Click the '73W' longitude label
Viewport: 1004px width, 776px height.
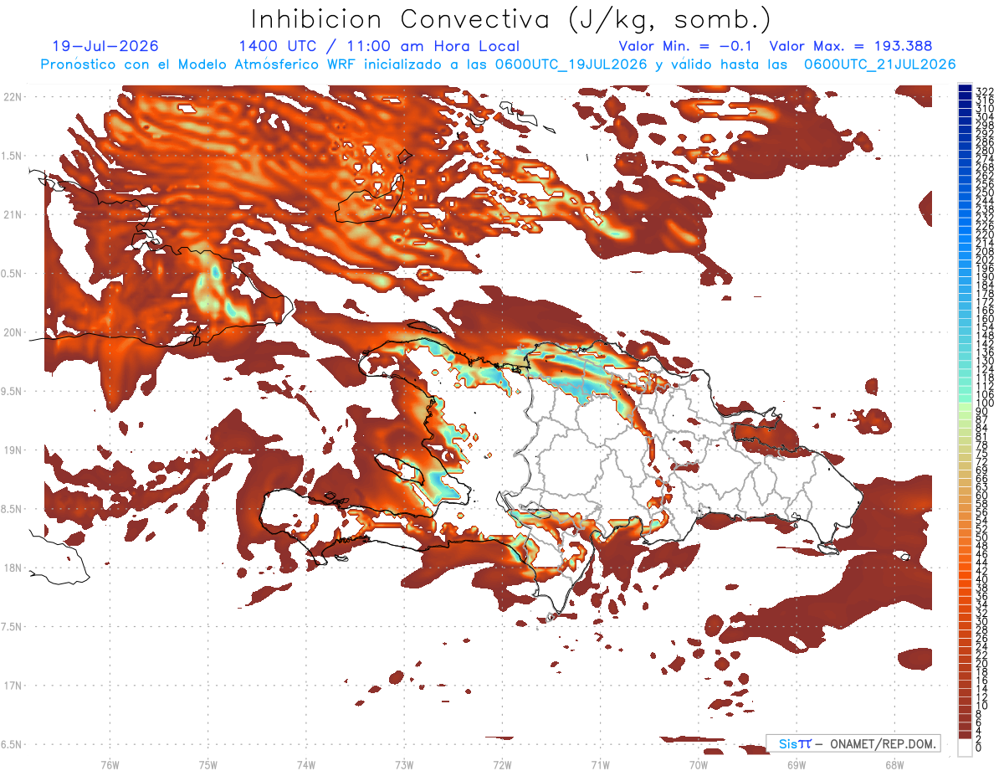404,763
